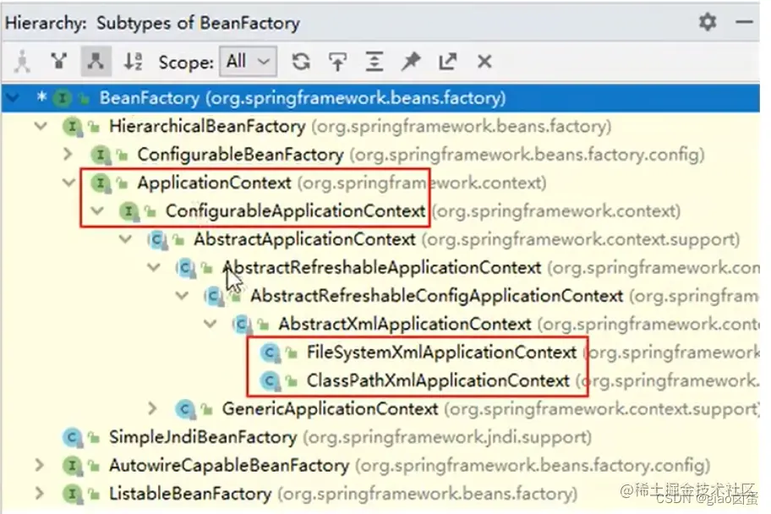The height and width of the screenshot is (514, 771).
Task: Open the Scope All dropdown
Action: 249,62
